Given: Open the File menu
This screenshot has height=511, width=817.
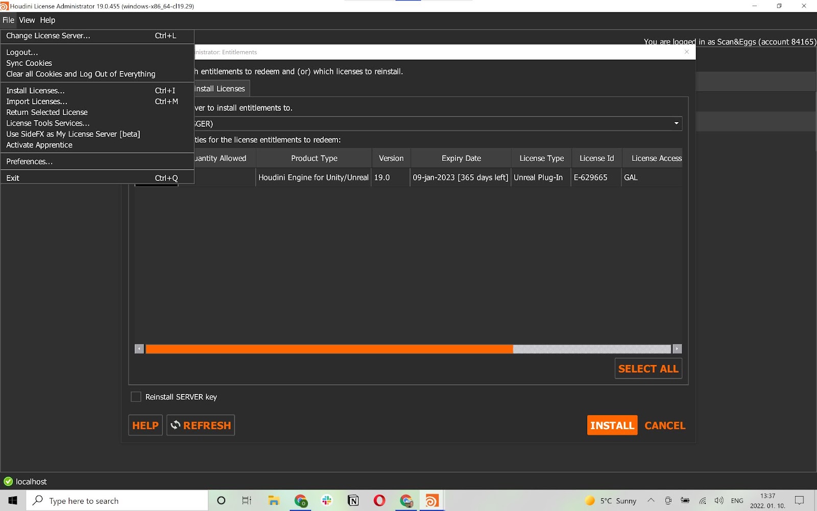Looking at the screenshot, I should tap(8, 20).
